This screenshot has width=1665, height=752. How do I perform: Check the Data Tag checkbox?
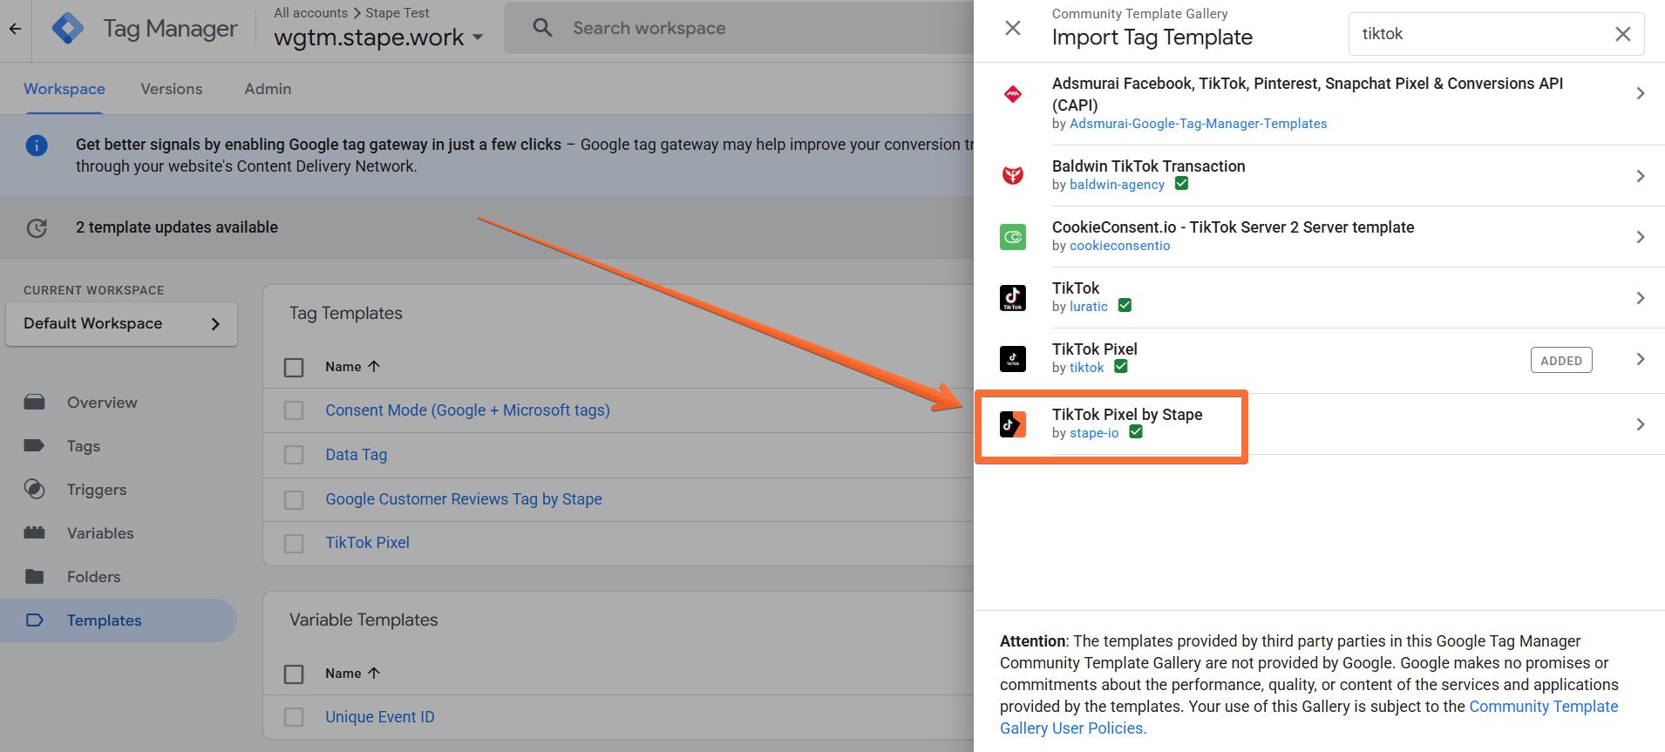click(294, 455)
